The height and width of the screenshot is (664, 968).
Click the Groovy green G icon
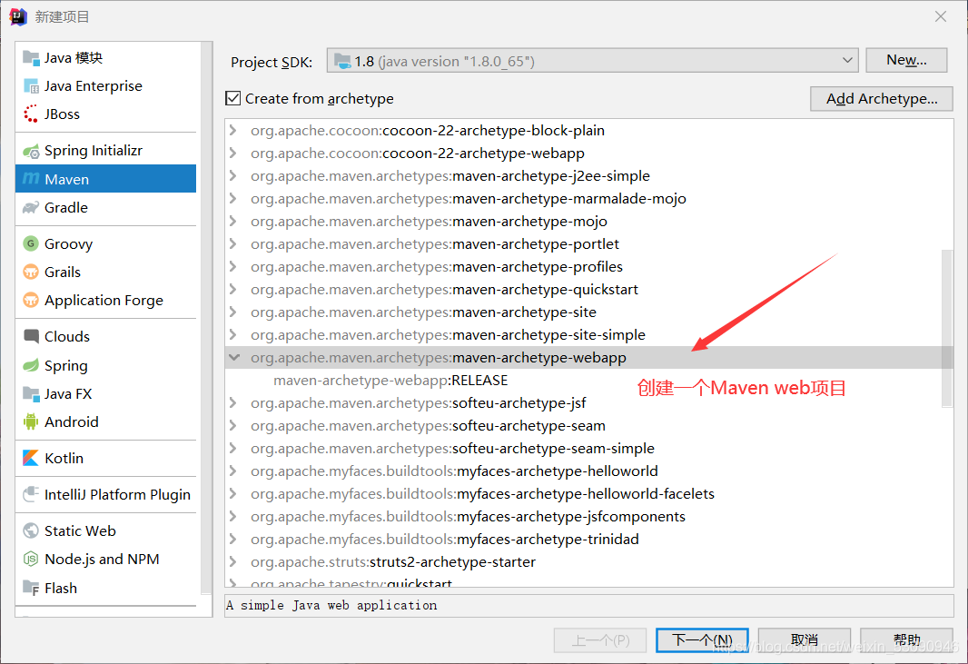click(x=31, y=244)
